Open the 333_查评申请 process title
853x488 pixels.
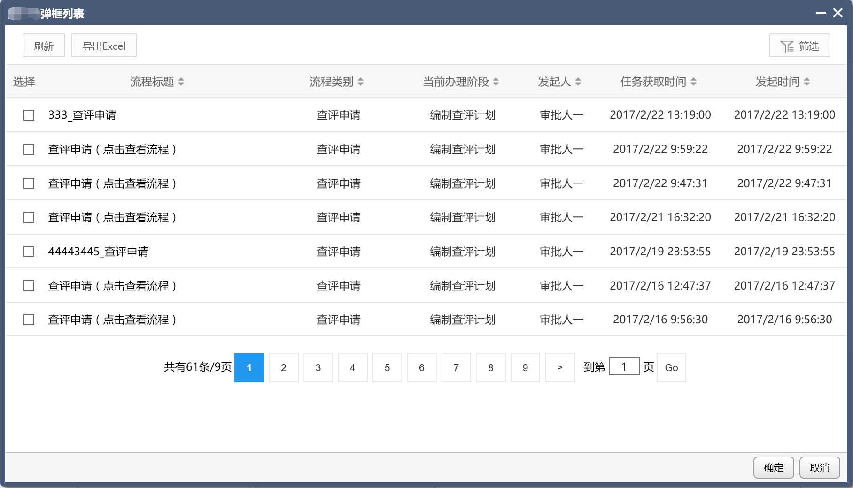tap(82, 115)
